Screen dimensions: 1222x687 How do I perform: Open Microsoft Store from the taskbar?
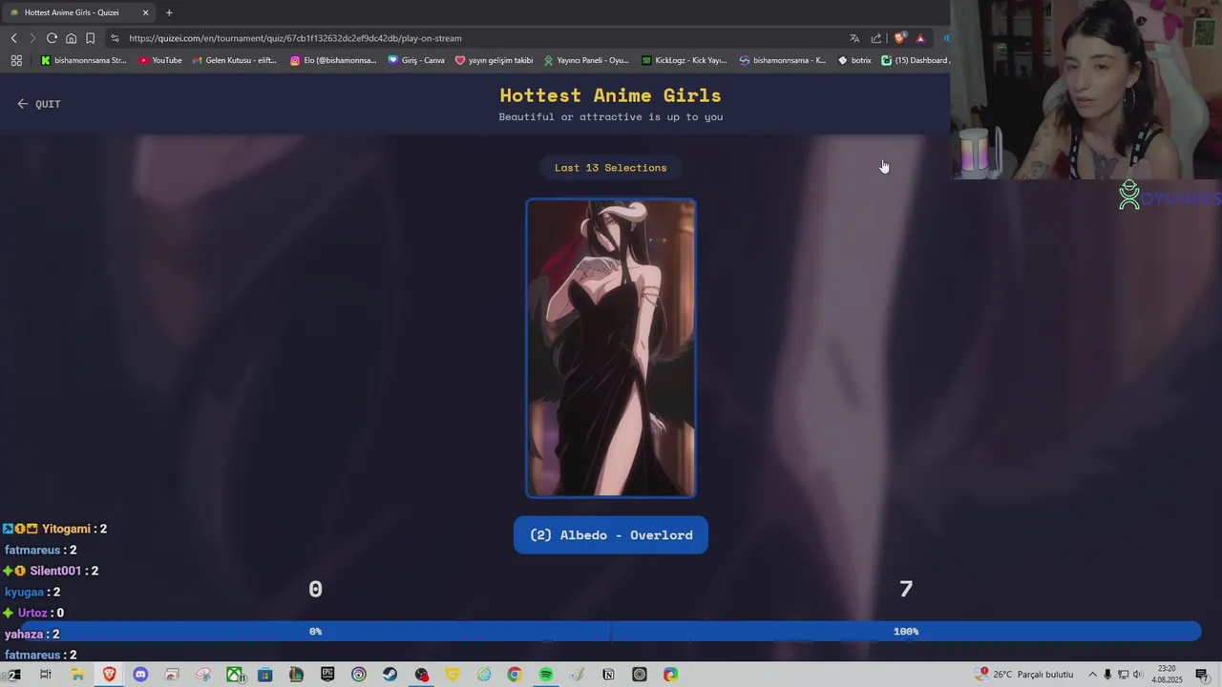pos(265,675)
